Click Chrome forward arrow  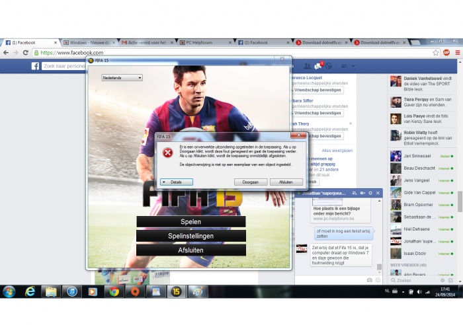pyautogui.click(x=16, y=53)
